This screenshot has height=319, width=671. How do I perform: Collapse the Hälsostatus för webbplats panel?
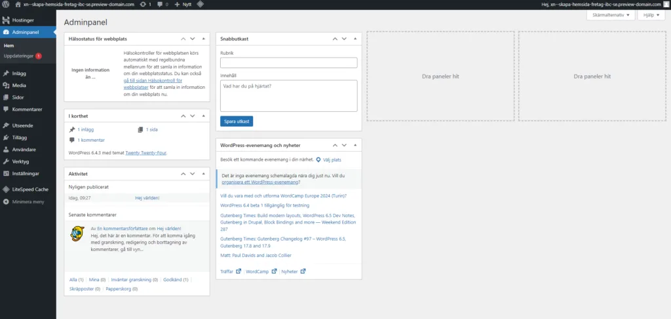[204, 39]
